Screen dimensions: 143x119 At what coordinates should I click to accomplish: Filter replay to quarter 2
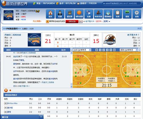pyautogui.click(x=104, y=50)
